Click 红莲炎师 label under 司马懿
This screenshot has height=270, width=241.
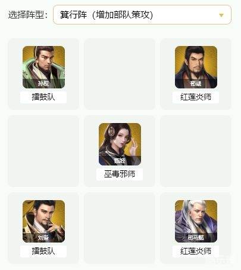pos(196,251)
